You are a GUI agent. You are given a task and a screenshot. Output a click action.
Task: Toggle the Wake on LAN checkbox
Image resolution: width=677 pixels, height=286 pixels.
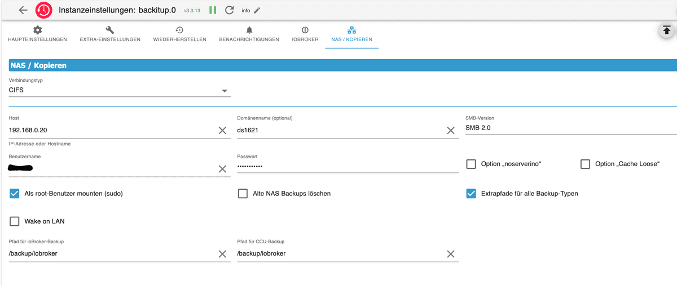pyautogui.click(x=15, y=221)
